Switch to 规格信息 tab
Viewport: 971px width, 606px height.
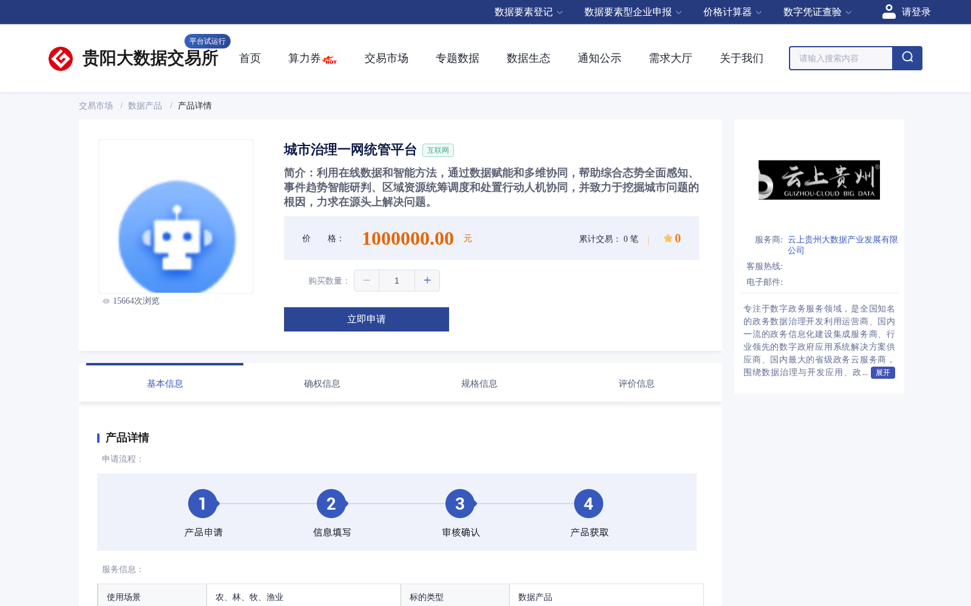479,384
